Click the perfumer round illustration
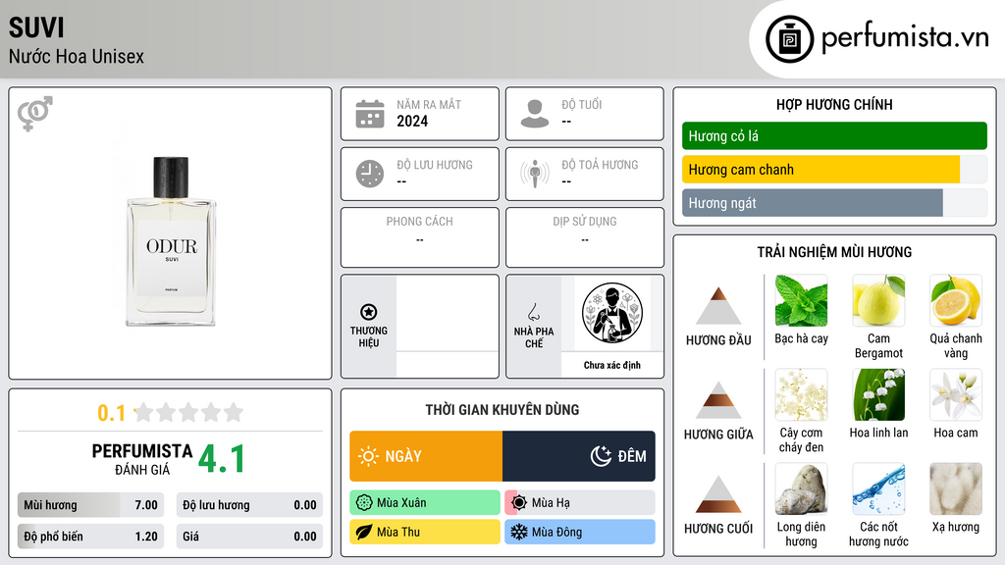The image size is (1005, 565). (612, 313)
